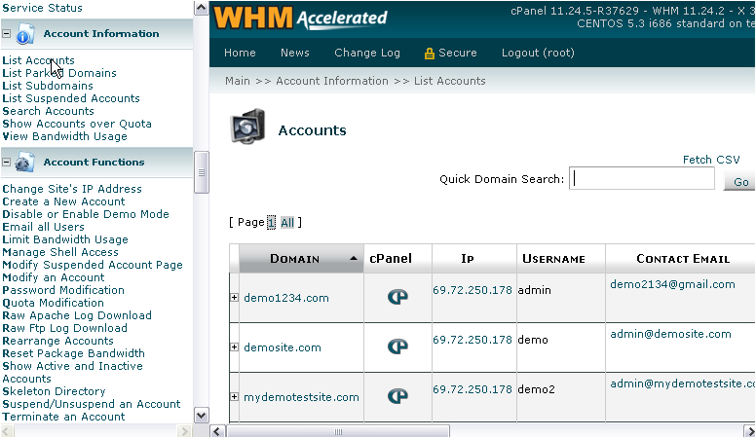Open Manage Shell Access
Viewport: 756px width, 438px height.
60,252
